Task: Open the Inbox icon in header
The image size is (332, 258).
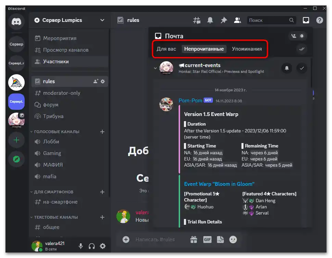Action: tap(306, 20)
